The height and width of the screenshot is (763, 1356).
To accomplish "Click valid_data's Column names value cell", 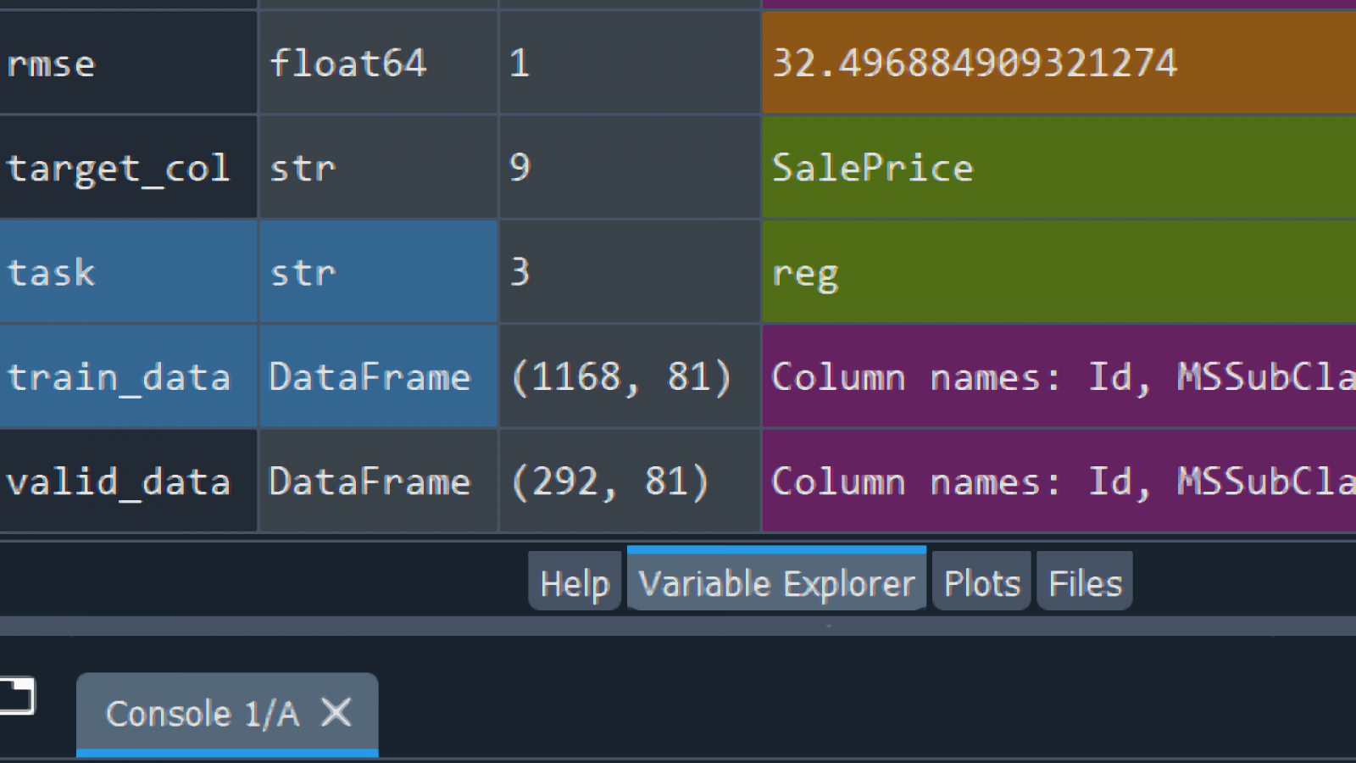I will click(1058, 482).
